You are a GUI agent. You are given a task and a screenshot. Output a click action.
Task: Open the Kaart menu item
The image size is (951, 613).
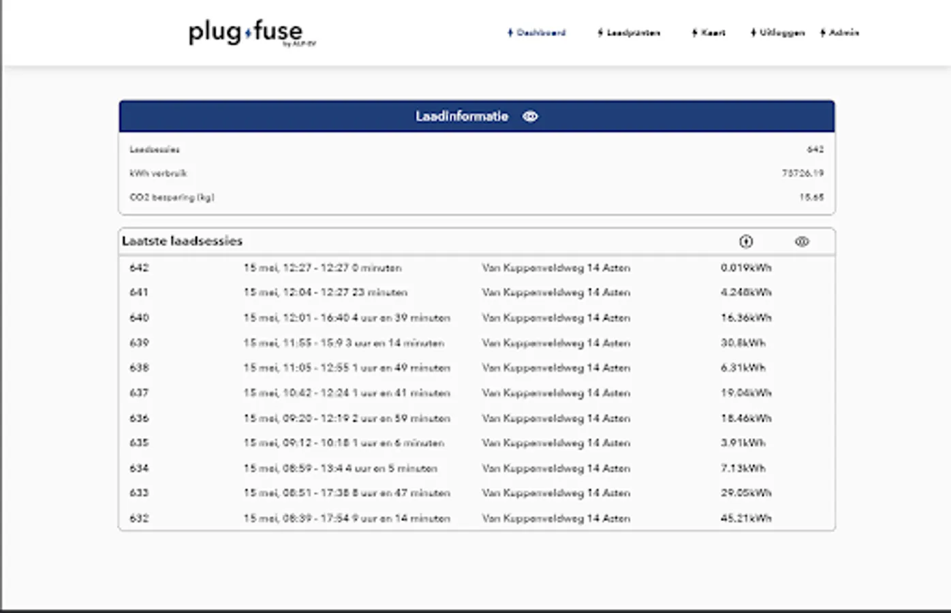(708, 33)
